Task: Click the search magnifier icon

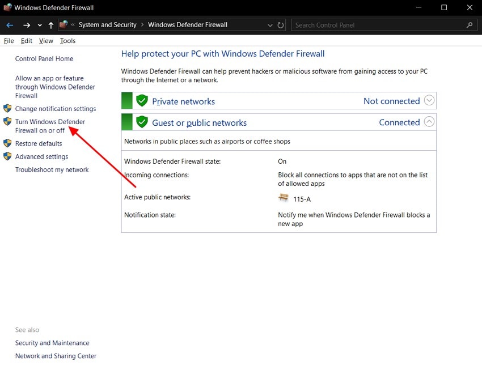Action: [470, 25]
